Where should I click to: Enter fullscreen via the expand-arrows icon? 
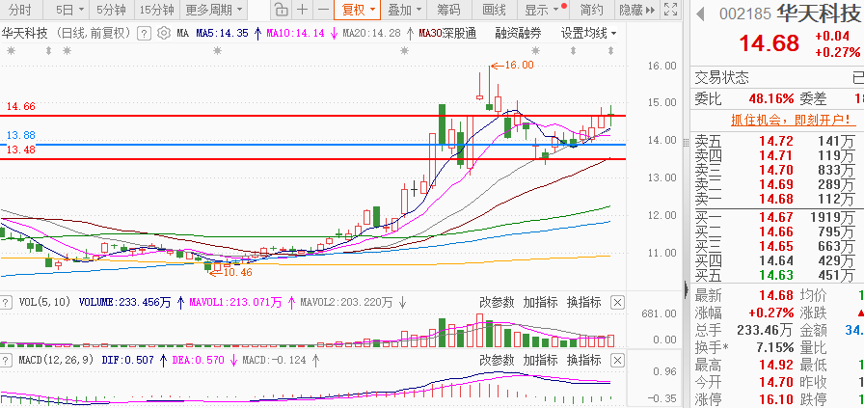click(670, 10)
